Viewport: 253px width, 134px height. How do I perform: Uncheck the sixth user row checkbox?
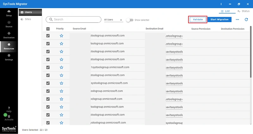48,75
